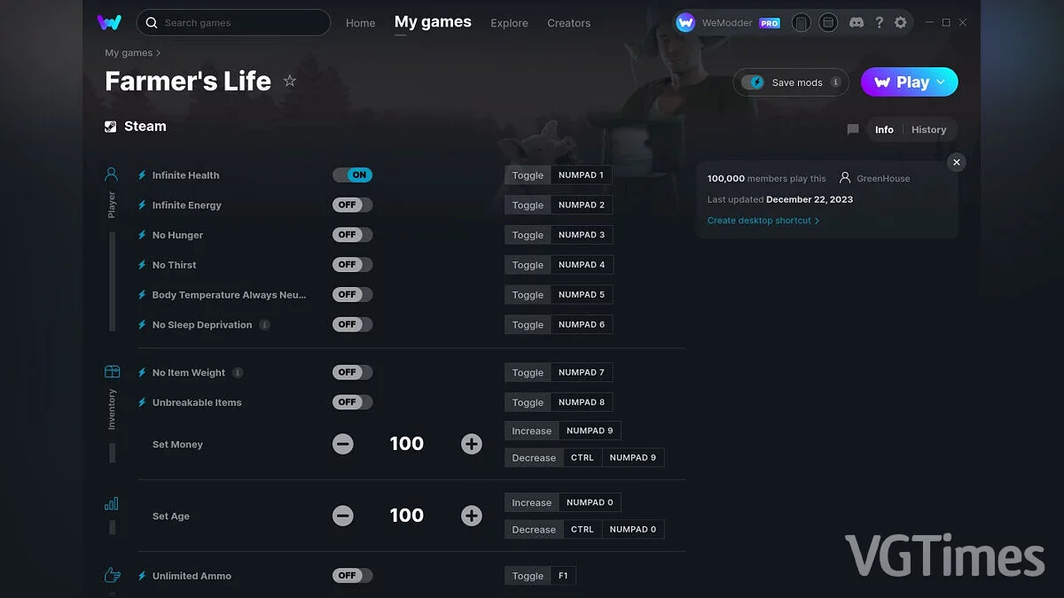Open the Player cheats section in sidebar
The height and width of the screenshot is (598, 1064).
[x=111, y=175]
